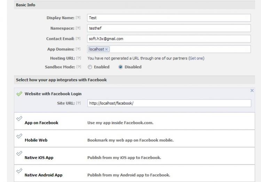Click the Basic Info section header

coord(134,5)
